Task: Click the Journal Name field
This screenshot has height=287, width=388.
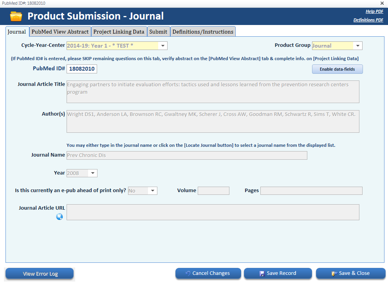Action: point(187,155)
